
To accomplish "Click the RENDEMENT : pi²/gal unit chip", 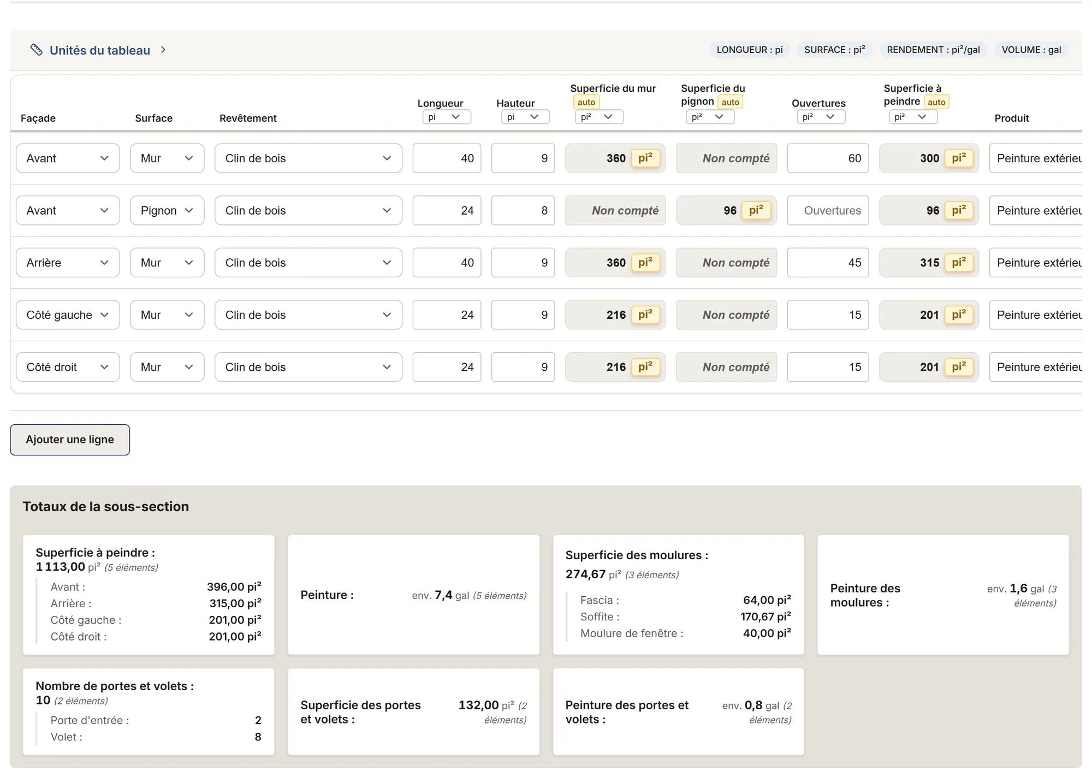I will (x=933, y=50).
